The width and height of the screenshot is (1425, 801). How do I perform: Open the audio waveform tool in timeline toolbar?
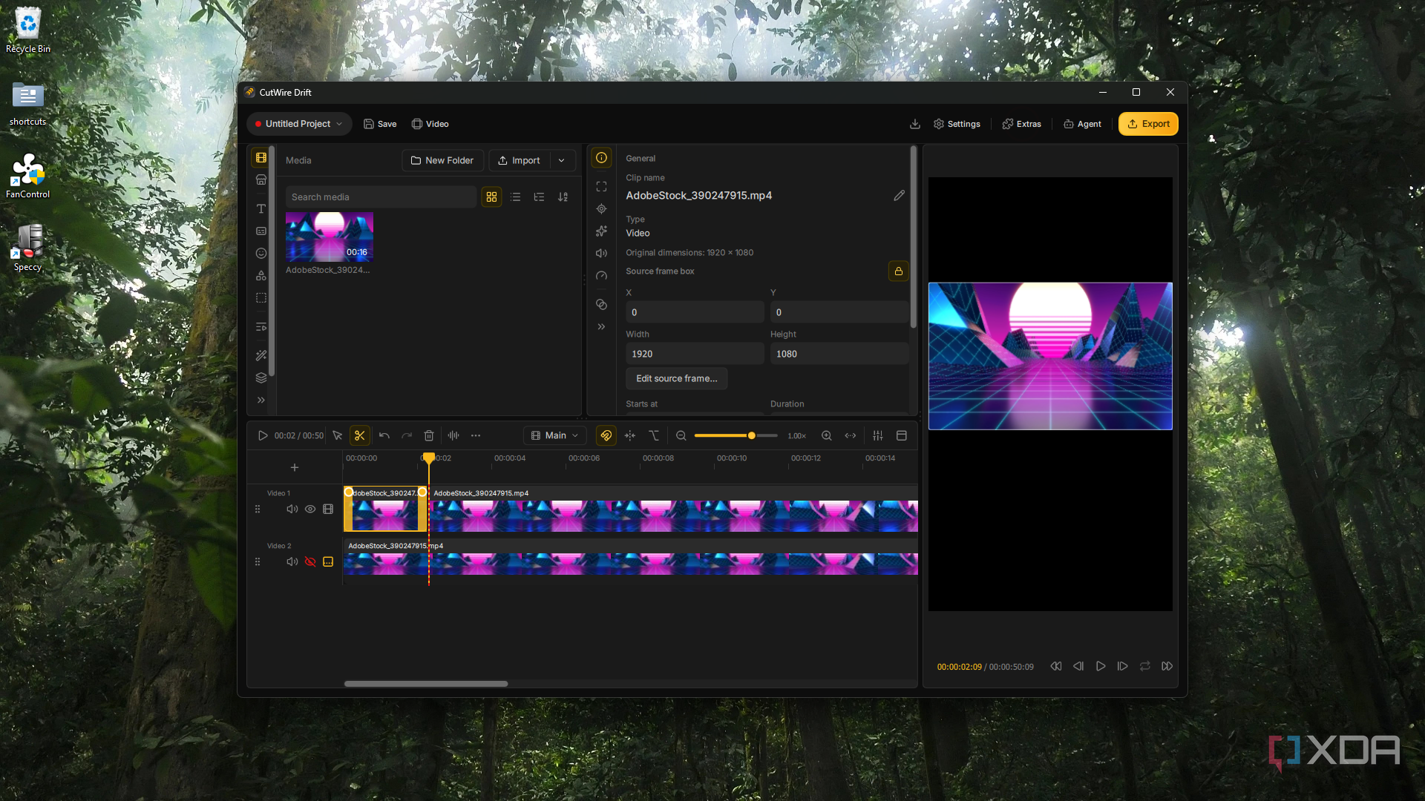pos(453,435)
